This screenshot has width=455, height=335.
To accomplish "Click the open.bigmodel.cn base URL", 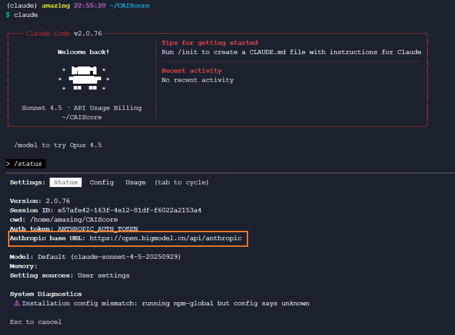I will [166, 238].
